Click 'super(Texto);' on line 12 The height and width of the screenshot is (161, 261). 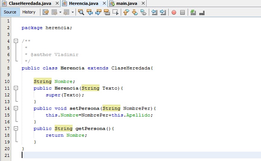point(65,95)
